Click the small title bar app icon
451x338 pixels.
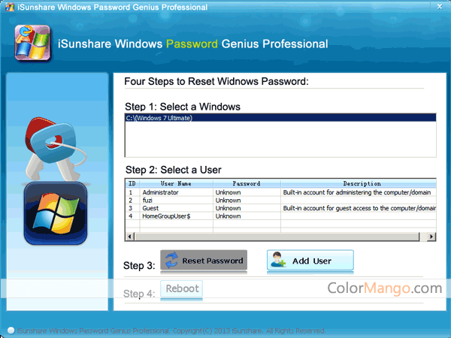pyautogui.click(x=7, y=7)
